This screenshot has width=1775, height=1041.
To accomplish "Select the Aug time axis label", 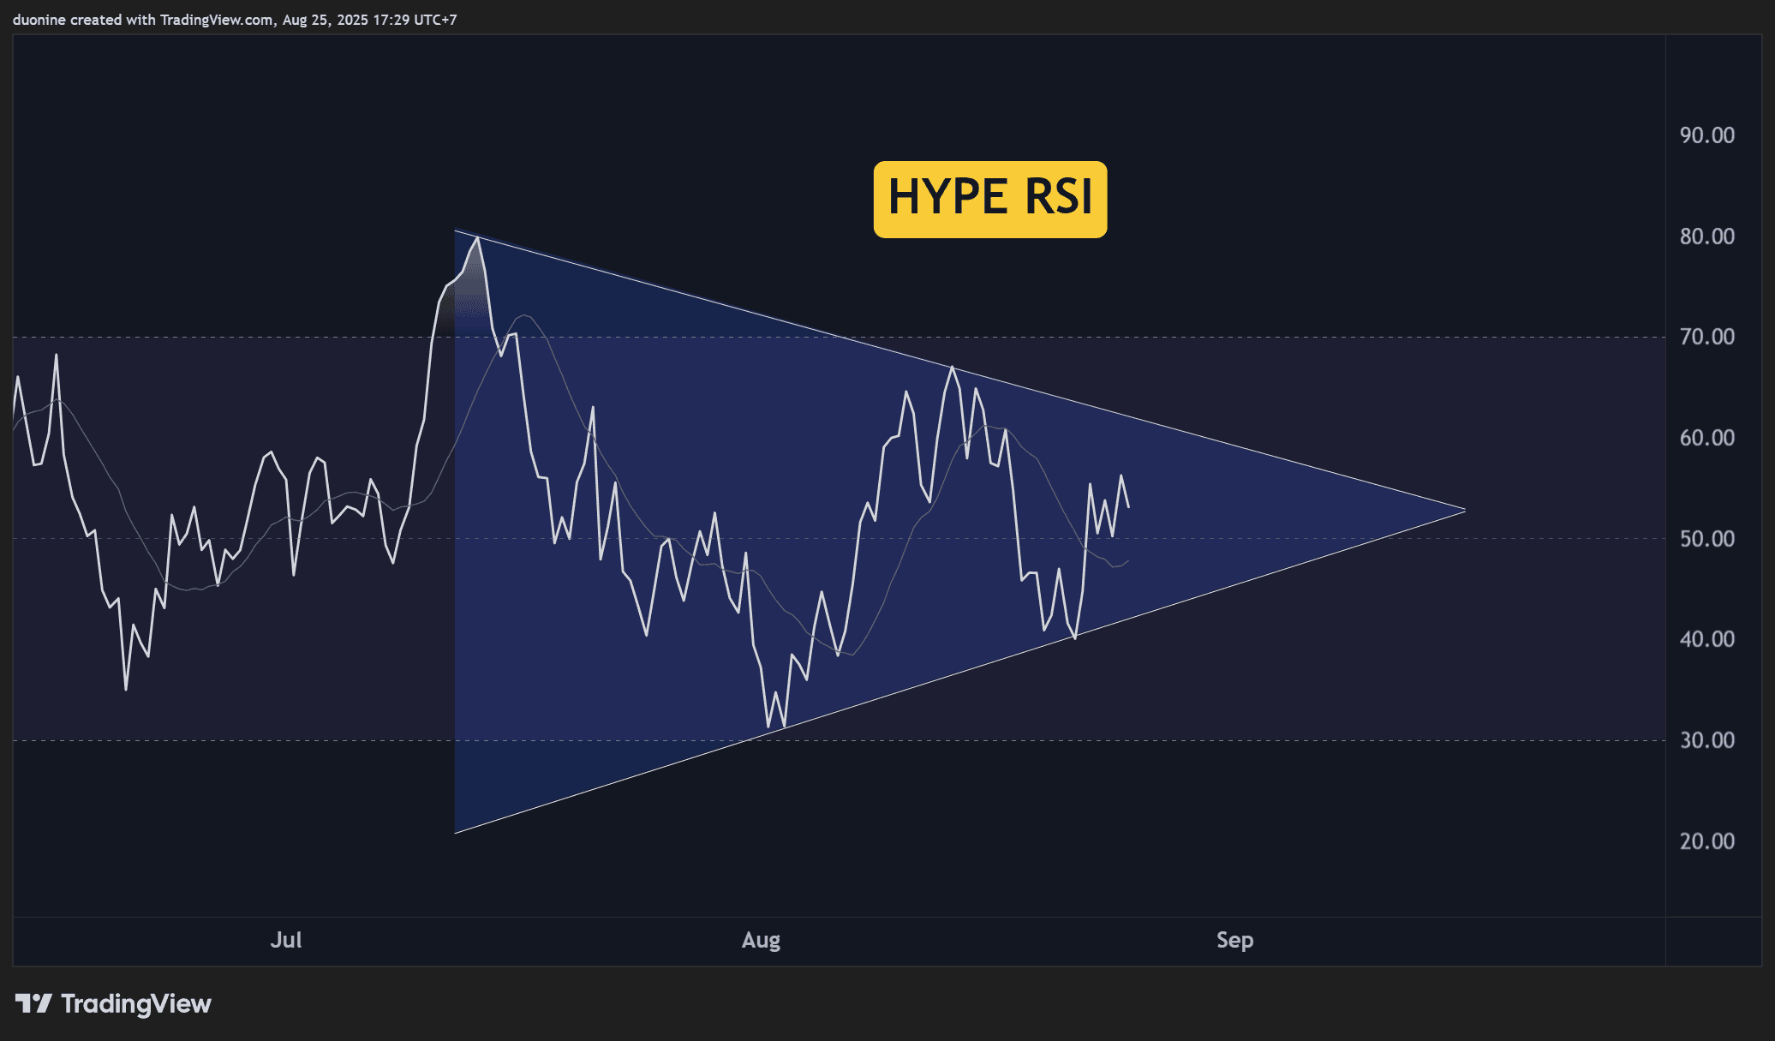I will pos(761,940).
